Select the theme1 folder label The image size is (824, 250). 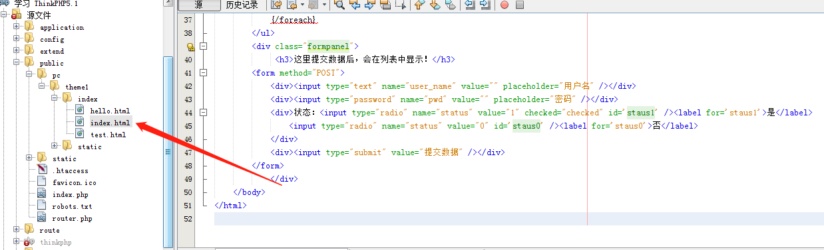click(77, 88)
